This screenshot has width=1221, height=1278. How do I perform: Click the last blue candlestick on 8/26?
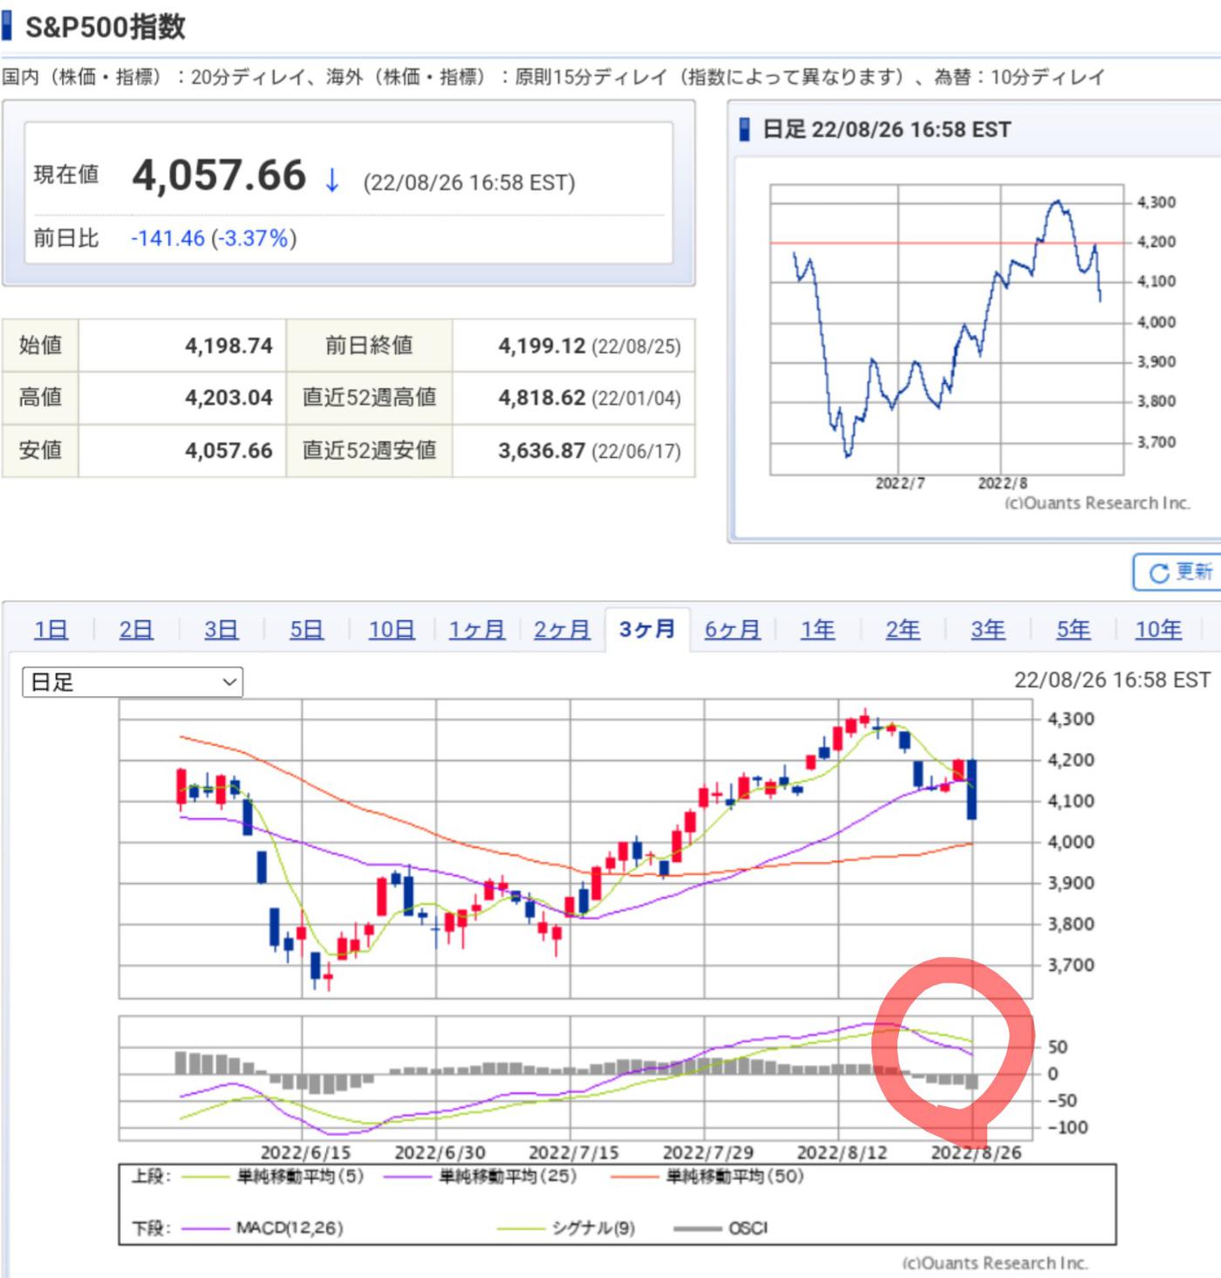(x=972, y=789)
